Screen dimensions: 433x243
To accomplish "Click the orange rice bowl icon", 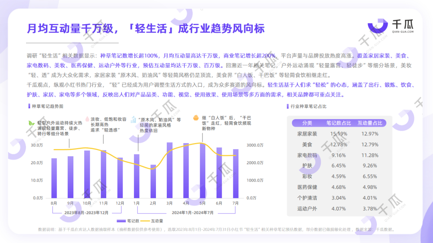I will (196, 118).
